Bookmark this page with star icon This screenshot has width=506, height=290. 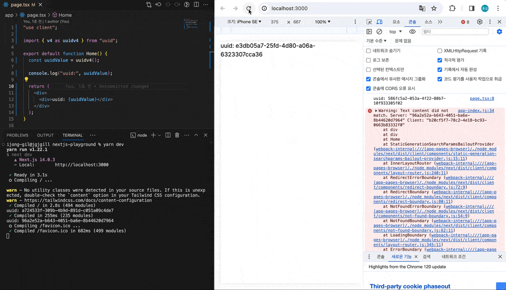click(434, 8)
